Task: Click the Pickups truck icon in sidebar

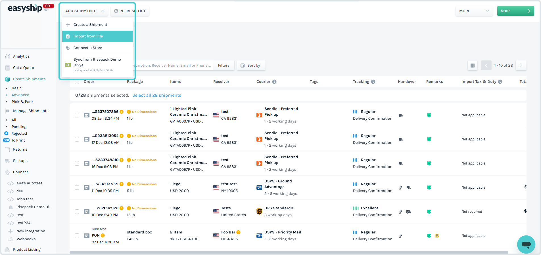Action: (8, 161)
